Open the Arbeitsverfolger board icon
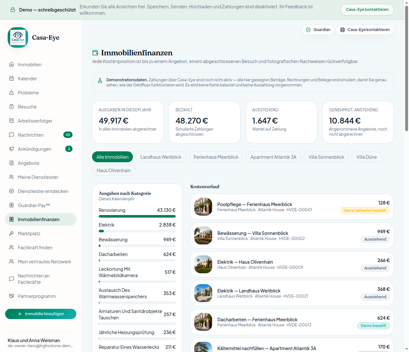Image resolution: width=409 pixels, height=352 pixels. (x=12, y=121)
